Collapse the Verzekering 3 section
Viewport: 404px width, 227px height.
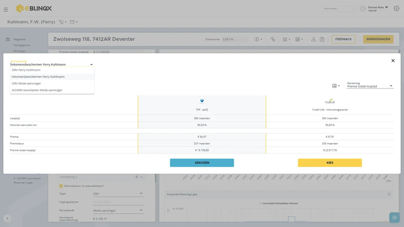141,177
